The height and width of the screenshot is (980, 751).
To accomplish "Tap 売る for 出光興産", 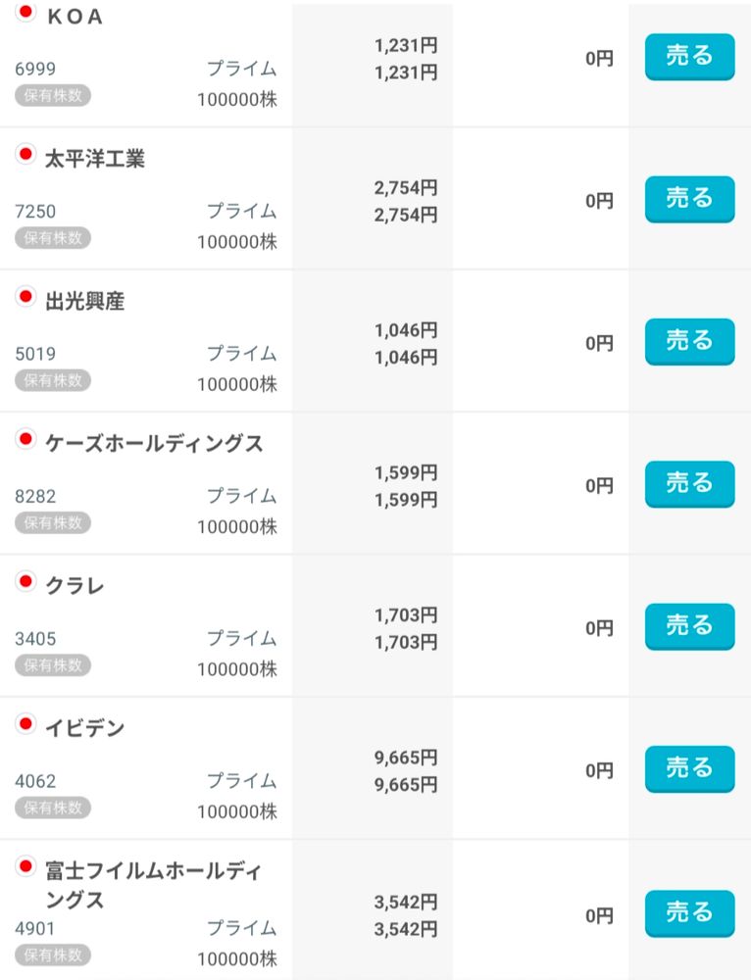I will [x=689, y=341].
